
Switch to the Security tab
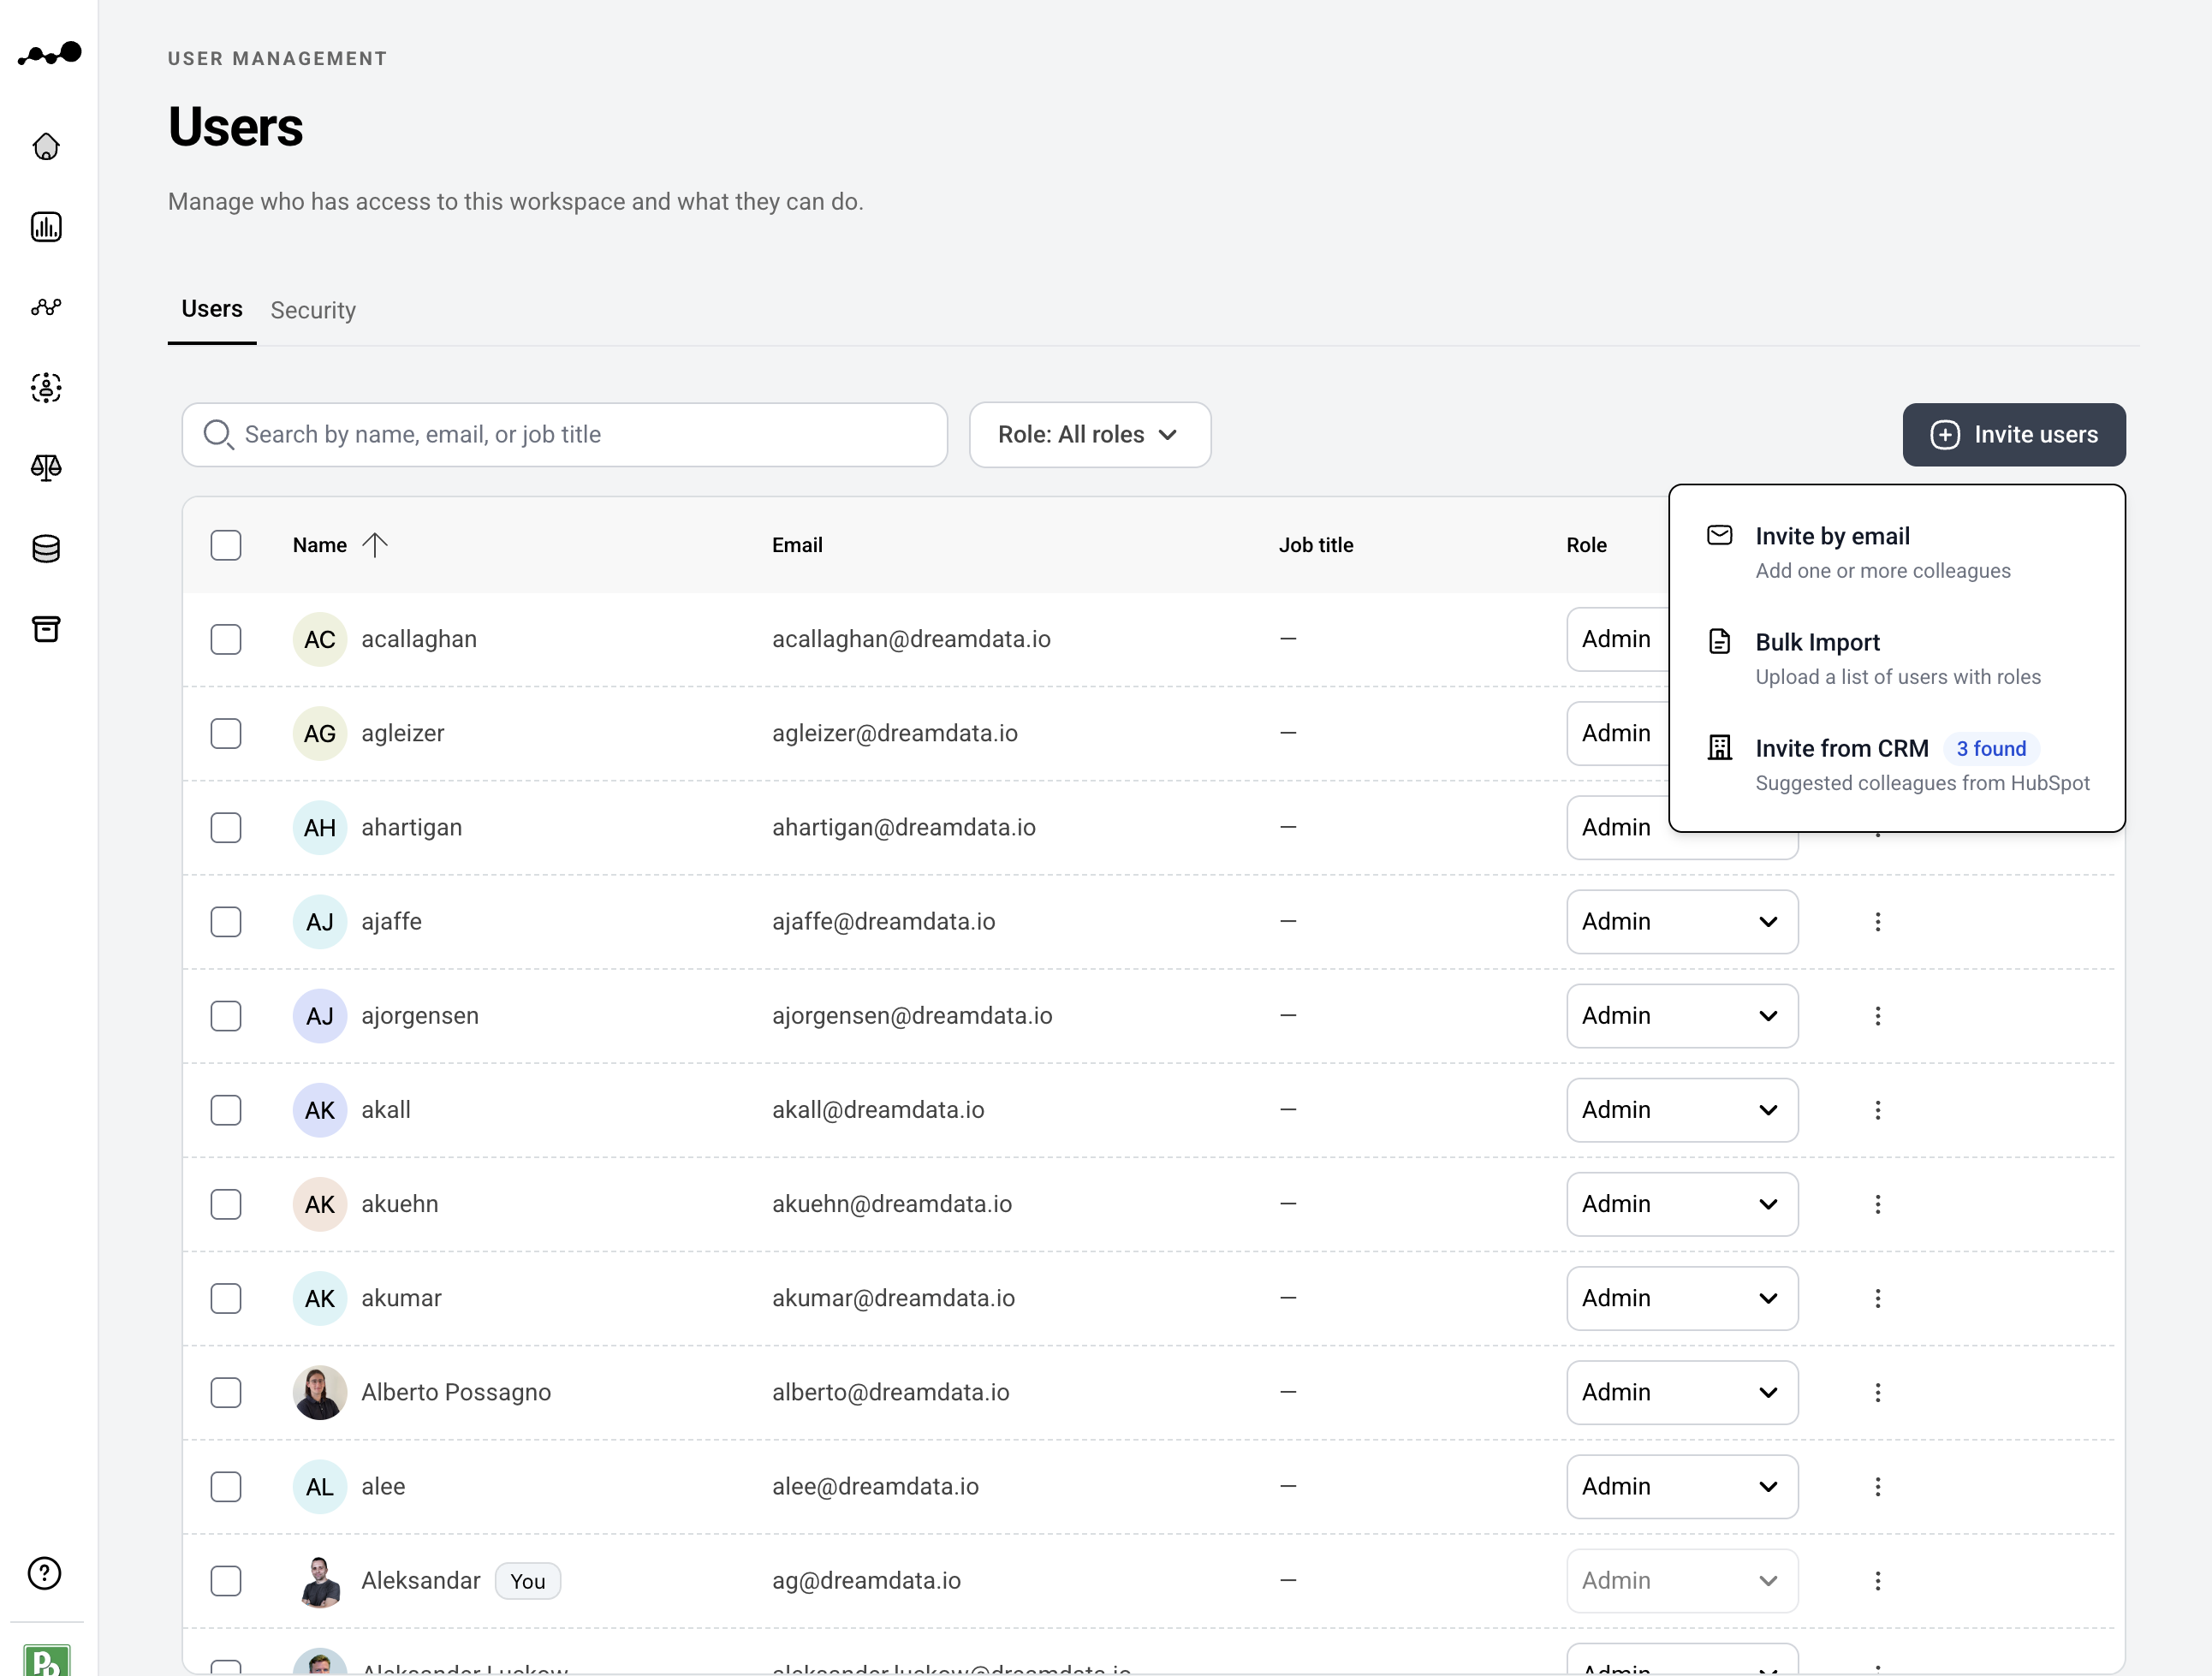(313, 310)
